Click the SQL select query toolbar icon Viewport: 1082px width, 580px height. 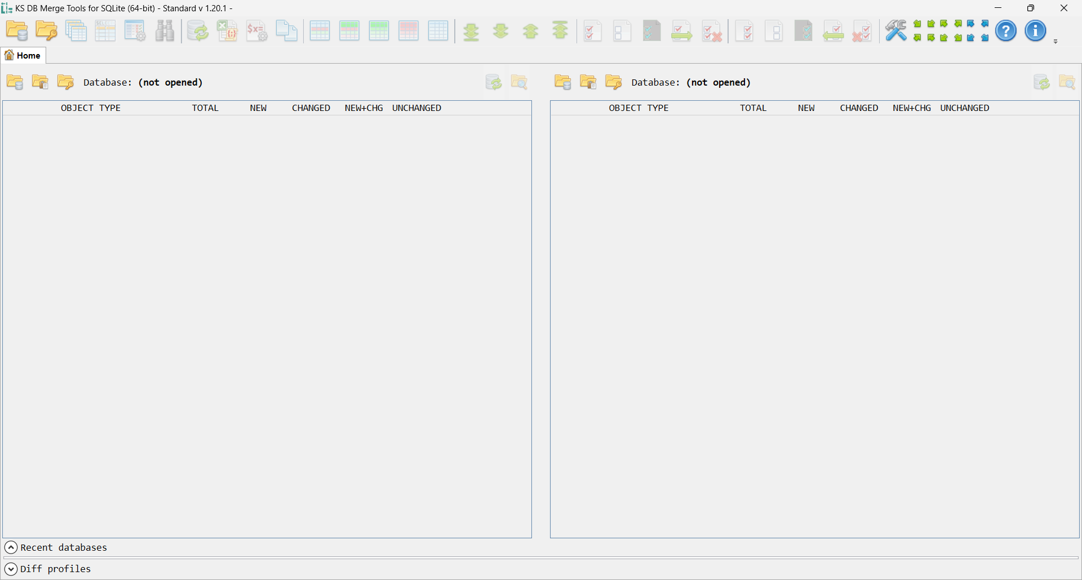click(105, 31)
